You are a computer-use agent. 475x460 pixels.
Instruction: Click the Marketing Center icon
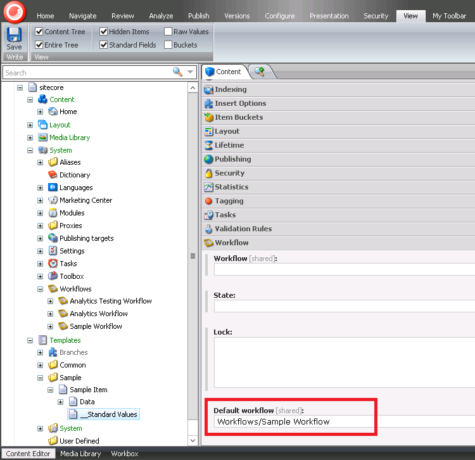tap(53, 200)
